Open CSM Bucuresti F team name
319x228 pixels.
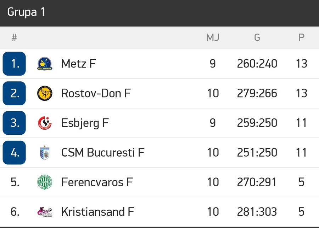[103, 153]
